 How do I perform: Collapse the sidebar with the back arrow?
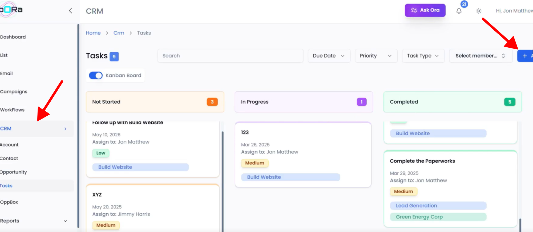pyautogui.click(x=71, y=11)
